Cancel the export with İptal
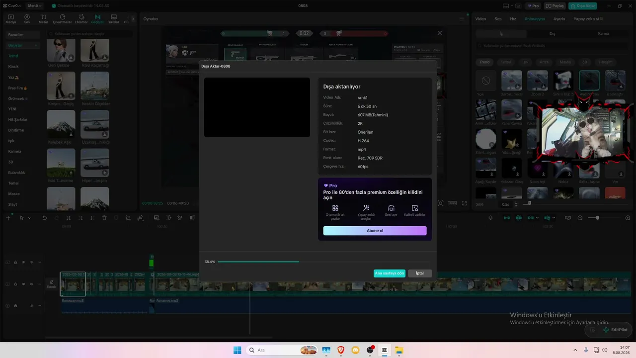Screen dimensions: 636x358 pyautogui.click(x=420, y=273)
